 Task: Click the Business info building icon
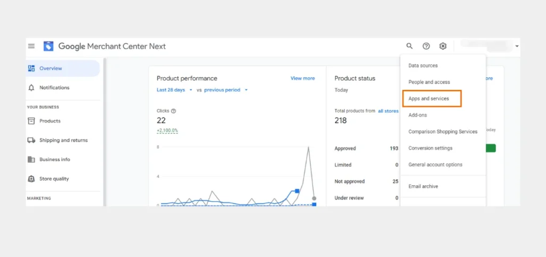click(31, 160)
